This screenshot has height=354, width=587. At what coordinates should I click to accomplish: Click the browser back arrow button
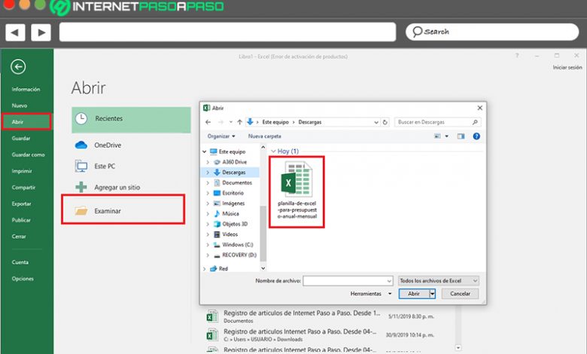tap(15, 32)
